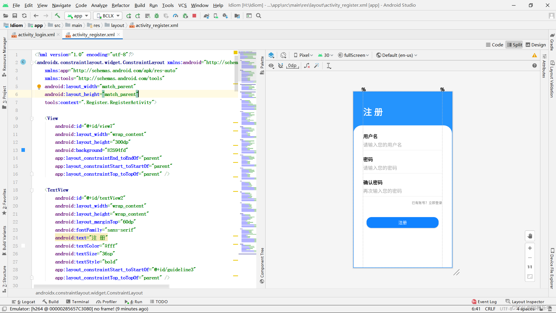556x313 pixels.
Task: Open the Refactor menu
Action: [120, 5]
